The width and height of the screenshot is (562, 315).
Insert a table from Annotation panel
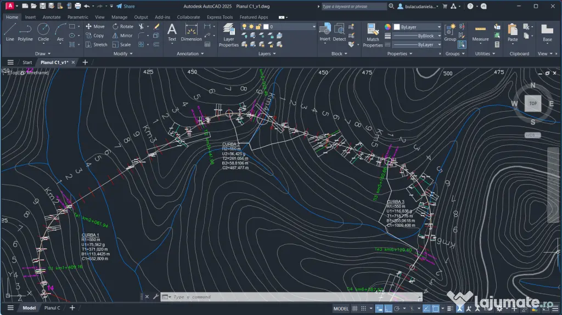207,44
